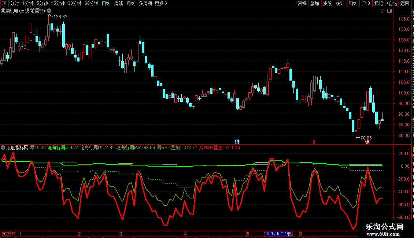414x238 pixels.
Task: Open the 多股 multi-stock view
Action: pos(328,3)
